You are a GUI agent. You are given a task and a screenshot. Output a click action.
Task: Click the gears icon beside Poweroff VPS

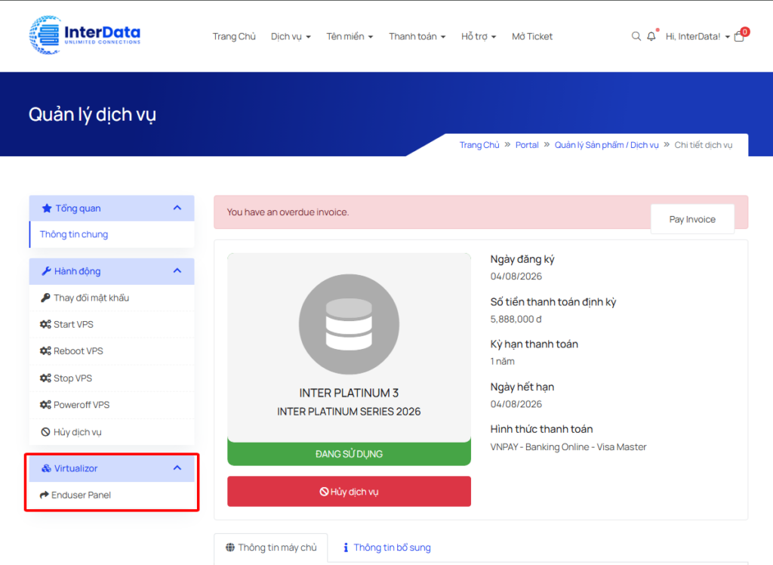pyautogui.click(x=45, y=405)
